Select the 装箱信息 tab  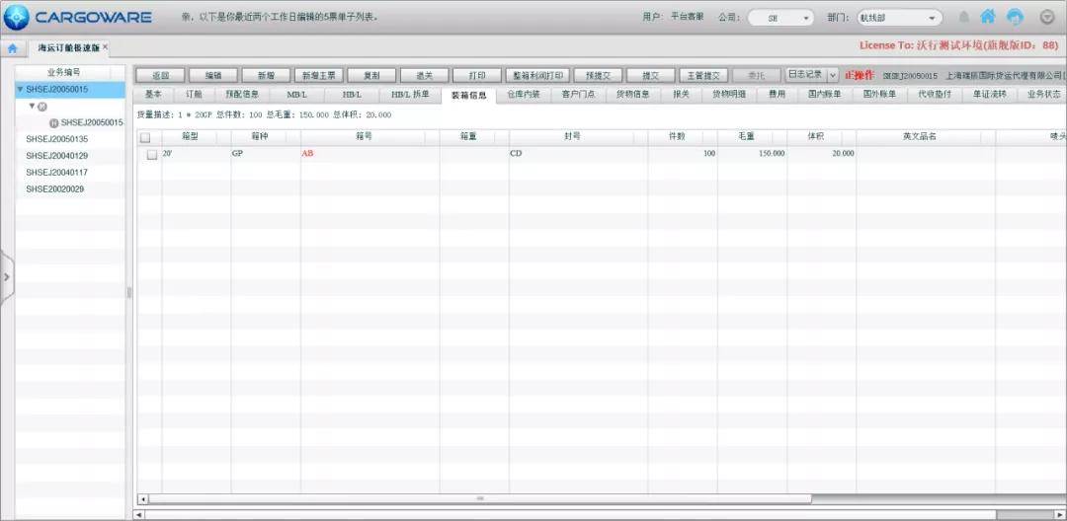[469, 95]
